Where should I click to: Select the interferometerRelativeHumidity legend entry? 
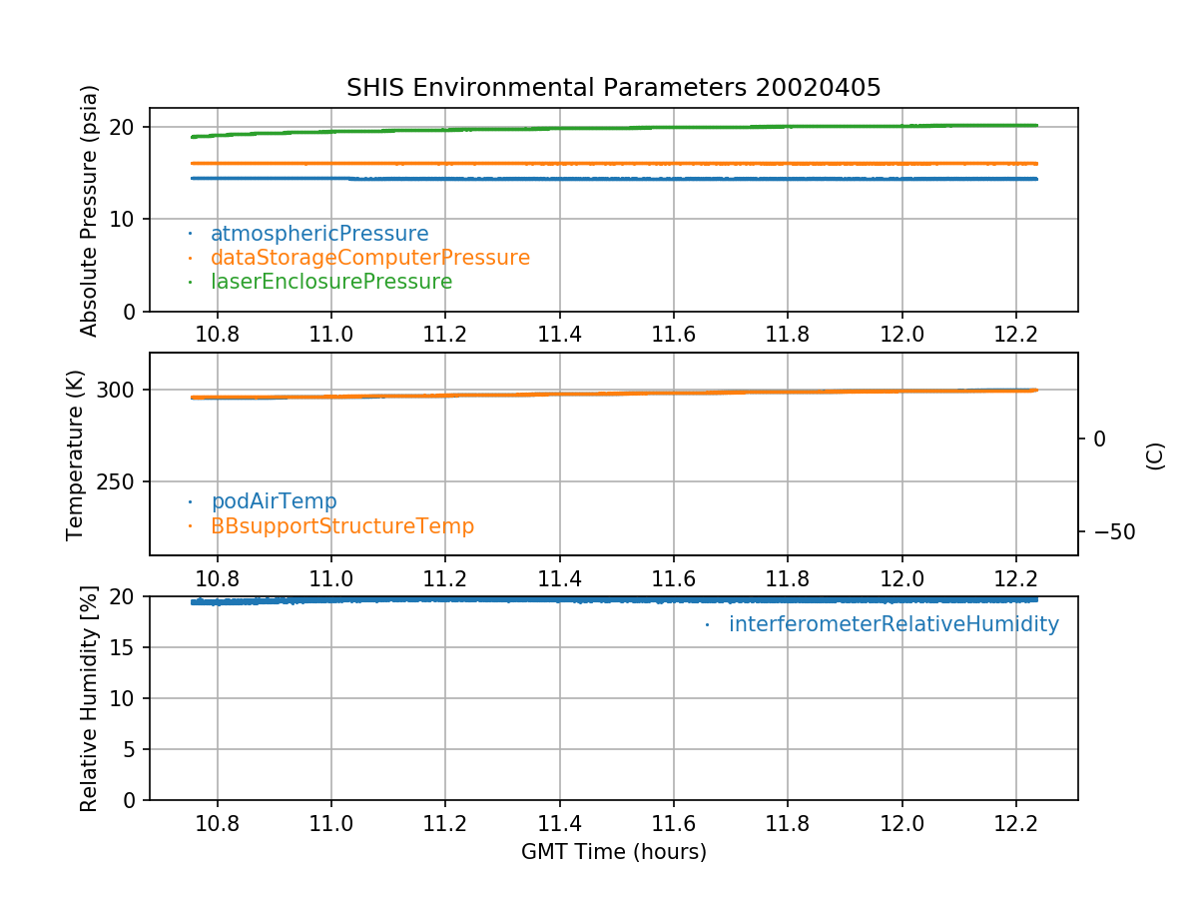coord(893,624)
